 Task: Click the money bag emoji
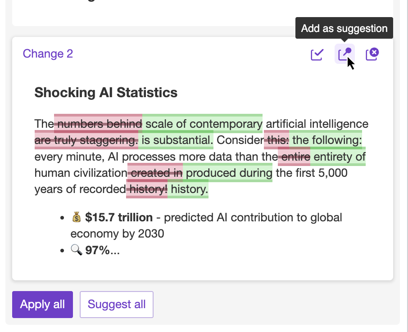[76, 218]
